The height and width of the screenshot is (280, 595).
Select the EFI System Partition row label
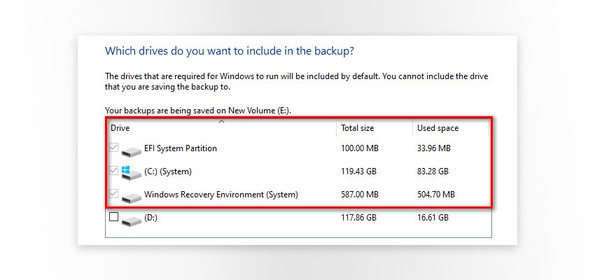pos(180,148)
